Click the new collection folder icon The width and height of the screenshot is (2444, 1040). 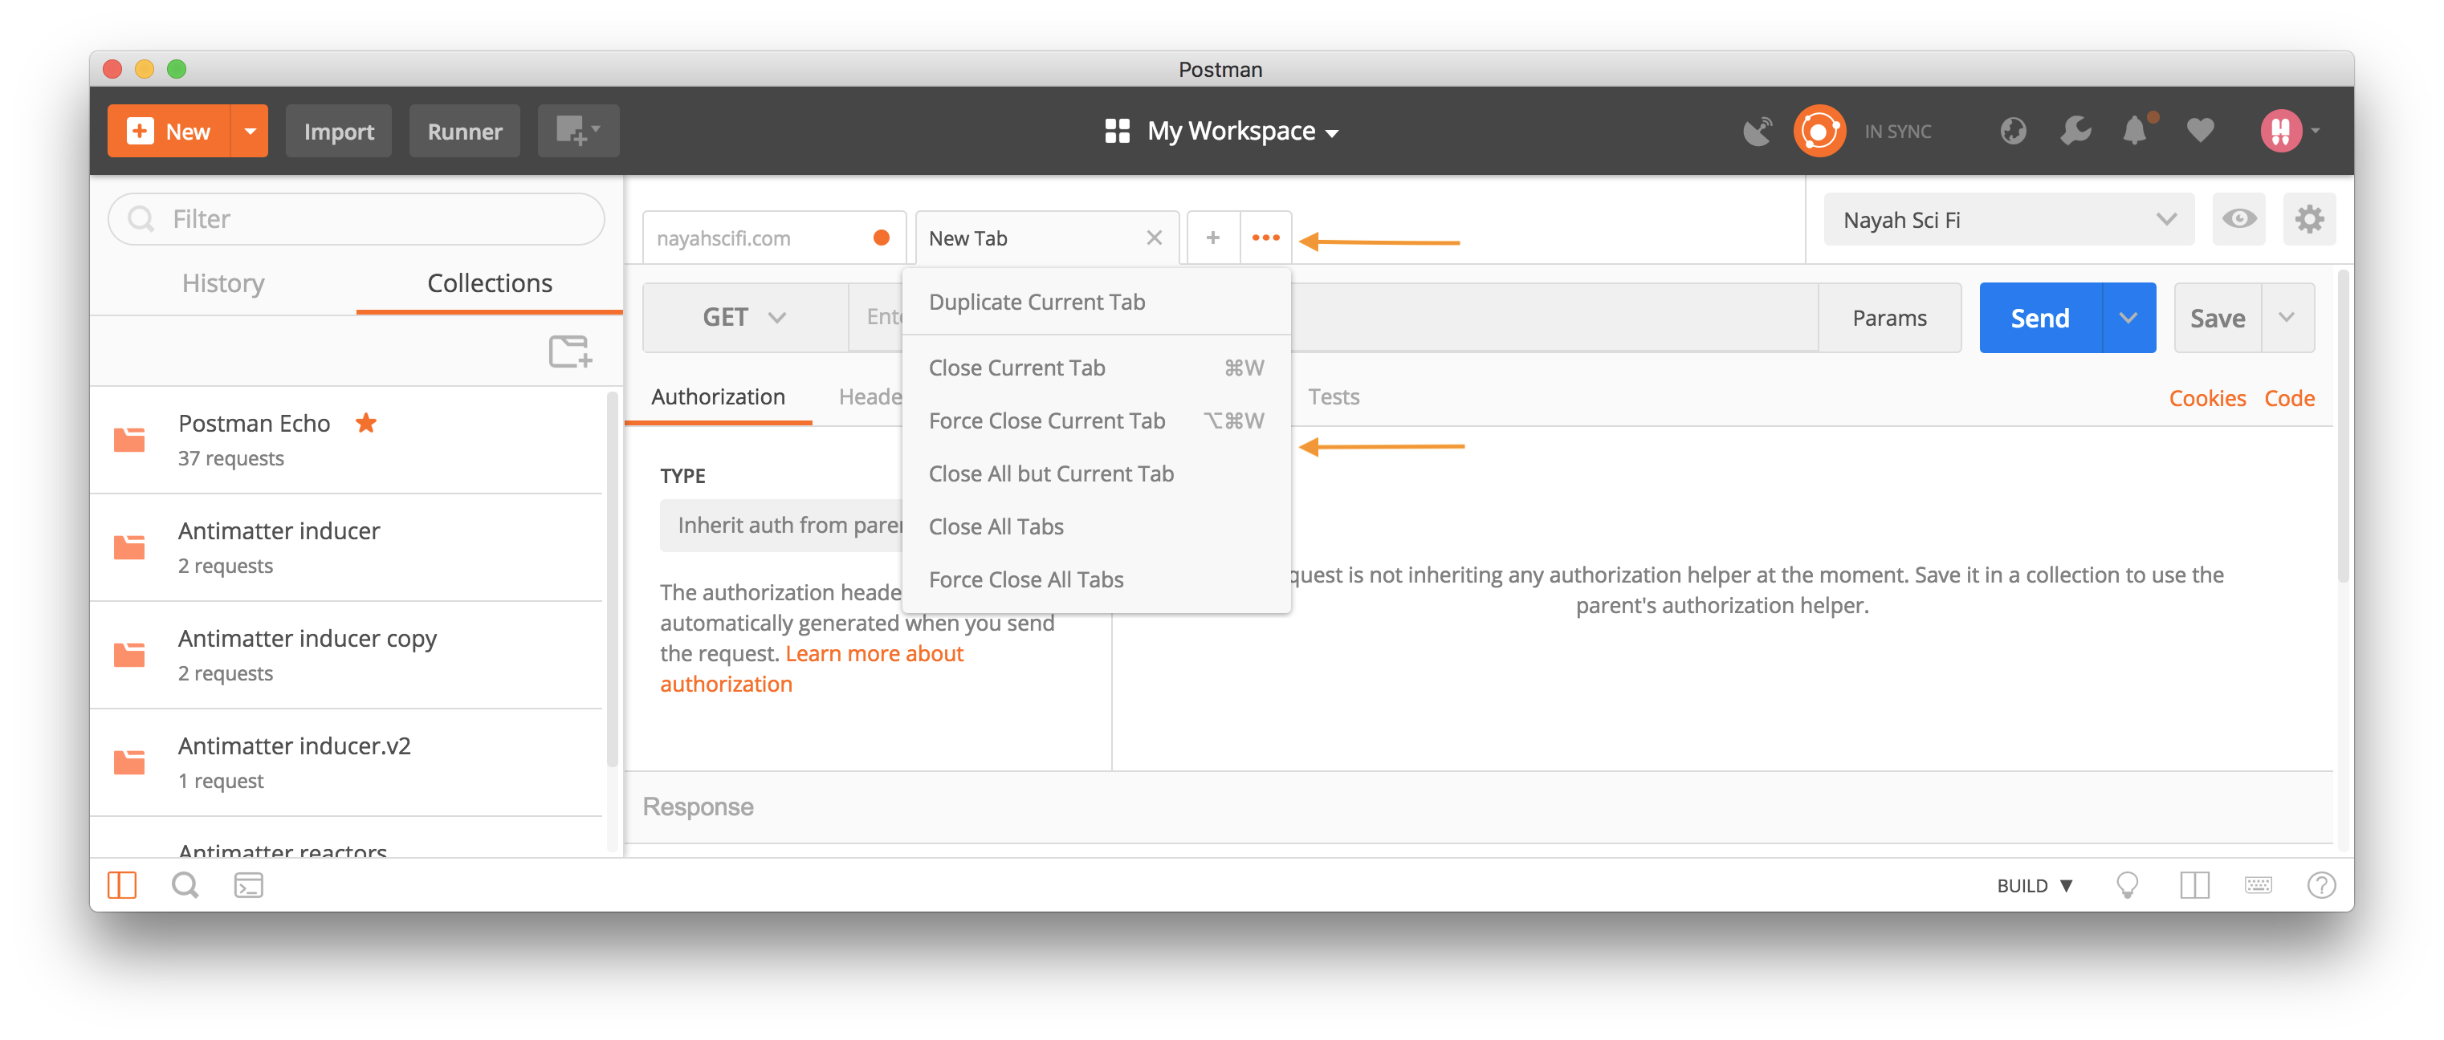coord(571,351)
